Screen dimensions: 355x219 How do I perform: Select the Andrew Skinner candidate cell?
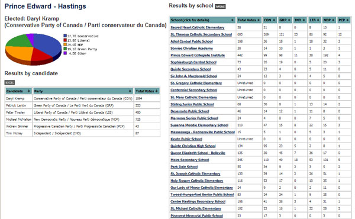[19, 127]
